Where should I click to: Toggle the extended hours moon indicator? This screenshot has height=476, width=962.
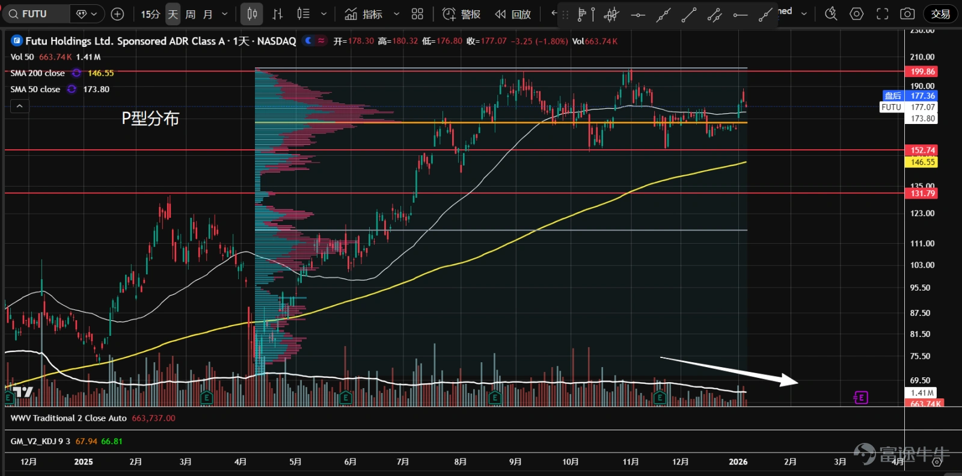pos(308,41)
